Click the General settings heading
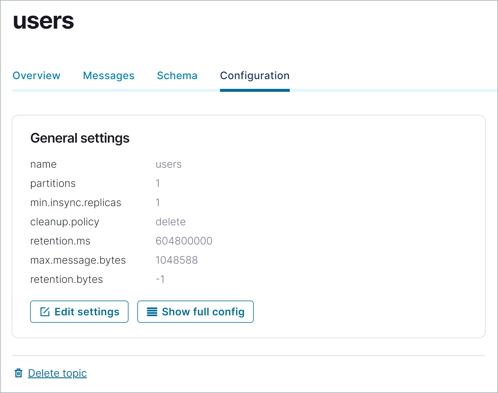This screenshot has width=498, height=393. (x=80, y=138)
